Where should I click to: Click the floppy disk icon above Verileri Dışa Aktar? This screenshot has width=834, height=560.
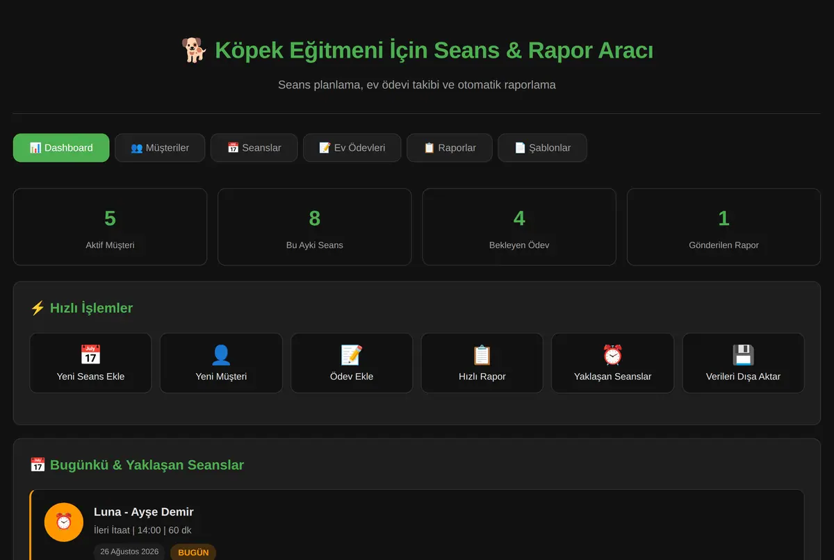coord(744,355)
